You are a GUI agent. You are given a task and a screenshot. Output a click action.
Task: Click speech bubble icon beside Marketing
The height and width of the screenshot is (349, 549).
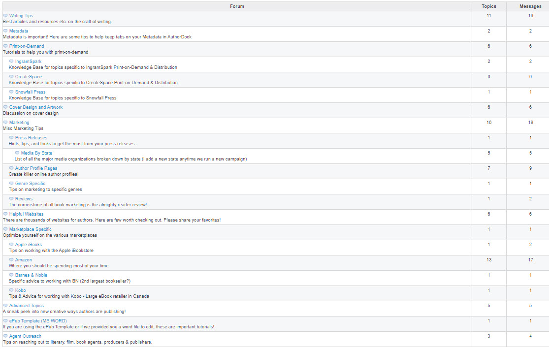pyautogui.click(x=5, y=123)
